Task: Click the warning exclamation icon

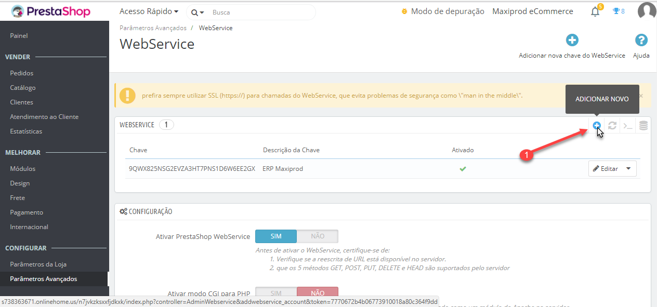Action: [127, 96]
